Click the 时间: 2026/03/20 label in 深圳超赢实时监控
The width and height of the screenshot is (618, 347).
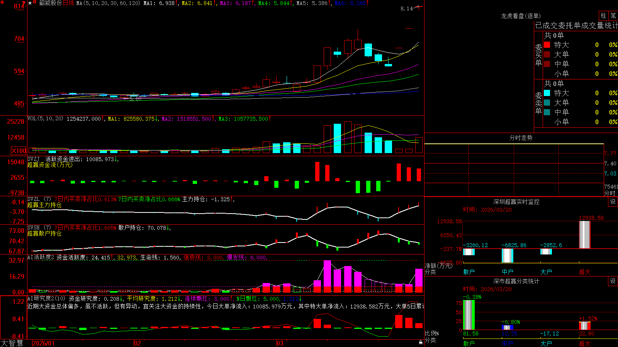pyautogui.click(x=487, y=210)
